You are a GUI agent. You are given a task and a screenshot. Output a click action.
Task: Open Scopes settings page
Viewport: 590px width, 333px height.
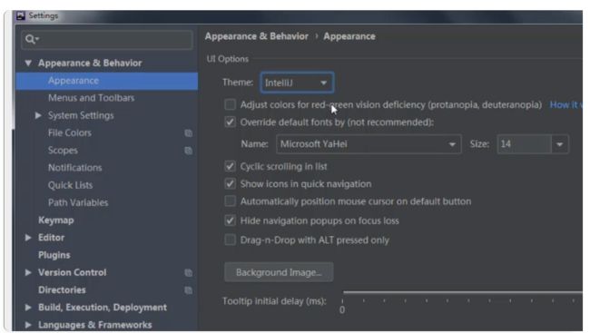tap(63, 151)
